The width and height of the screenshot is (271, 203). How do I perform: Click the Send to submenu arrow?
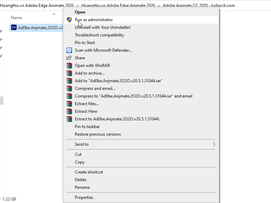pyautogui.click(x=214, y=144)
